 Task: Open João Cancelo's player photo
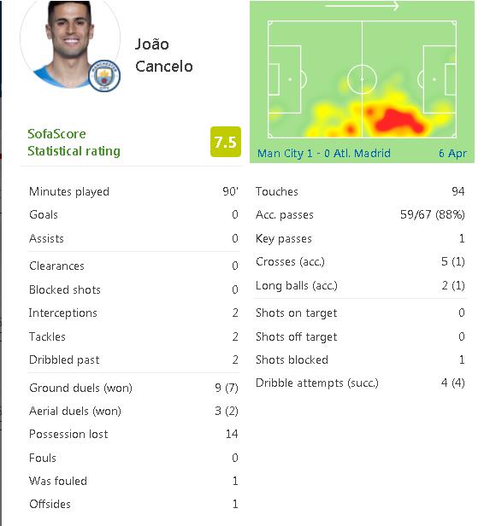(70, 45)
